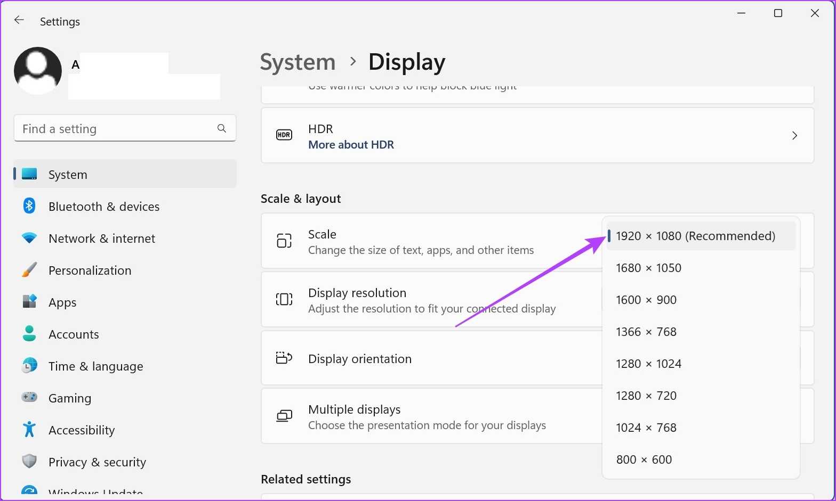
Task: Click the Personalization paintbrush icon
Action: [x=29, y=270]
